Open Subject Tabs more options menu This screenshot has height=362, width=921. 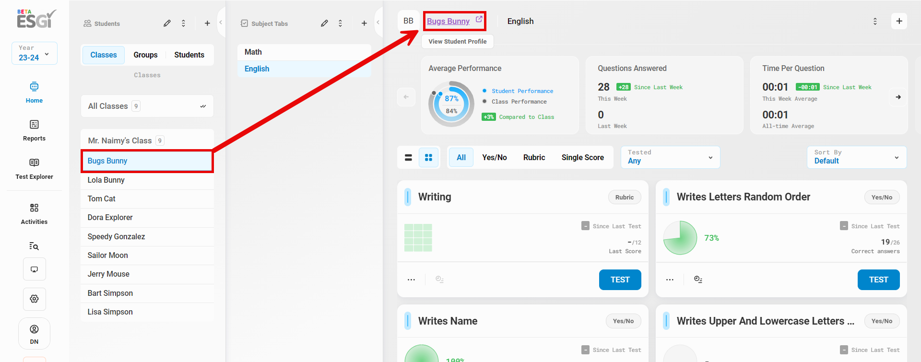[340, 23]
